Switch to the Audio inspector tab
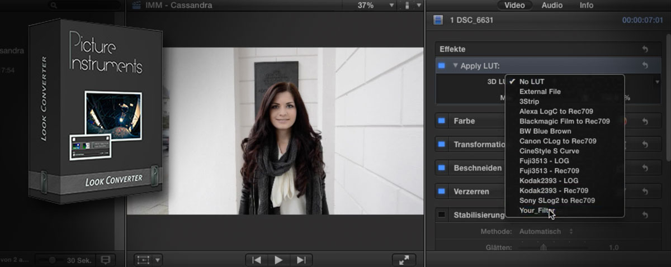This screenshot has width=671, height=267. pyautogui.click(x=552, y=5)
